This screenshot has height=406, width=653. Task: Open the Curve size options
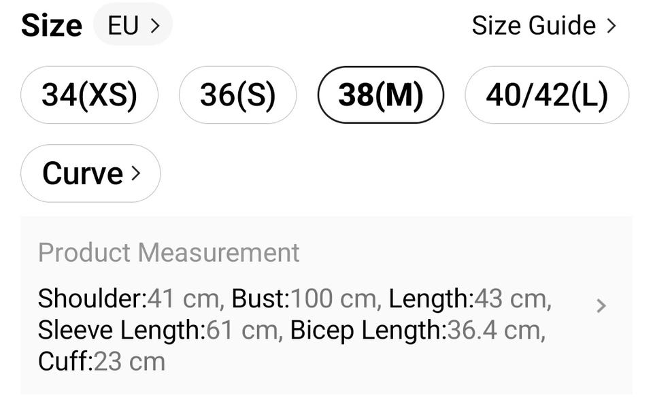90,173
